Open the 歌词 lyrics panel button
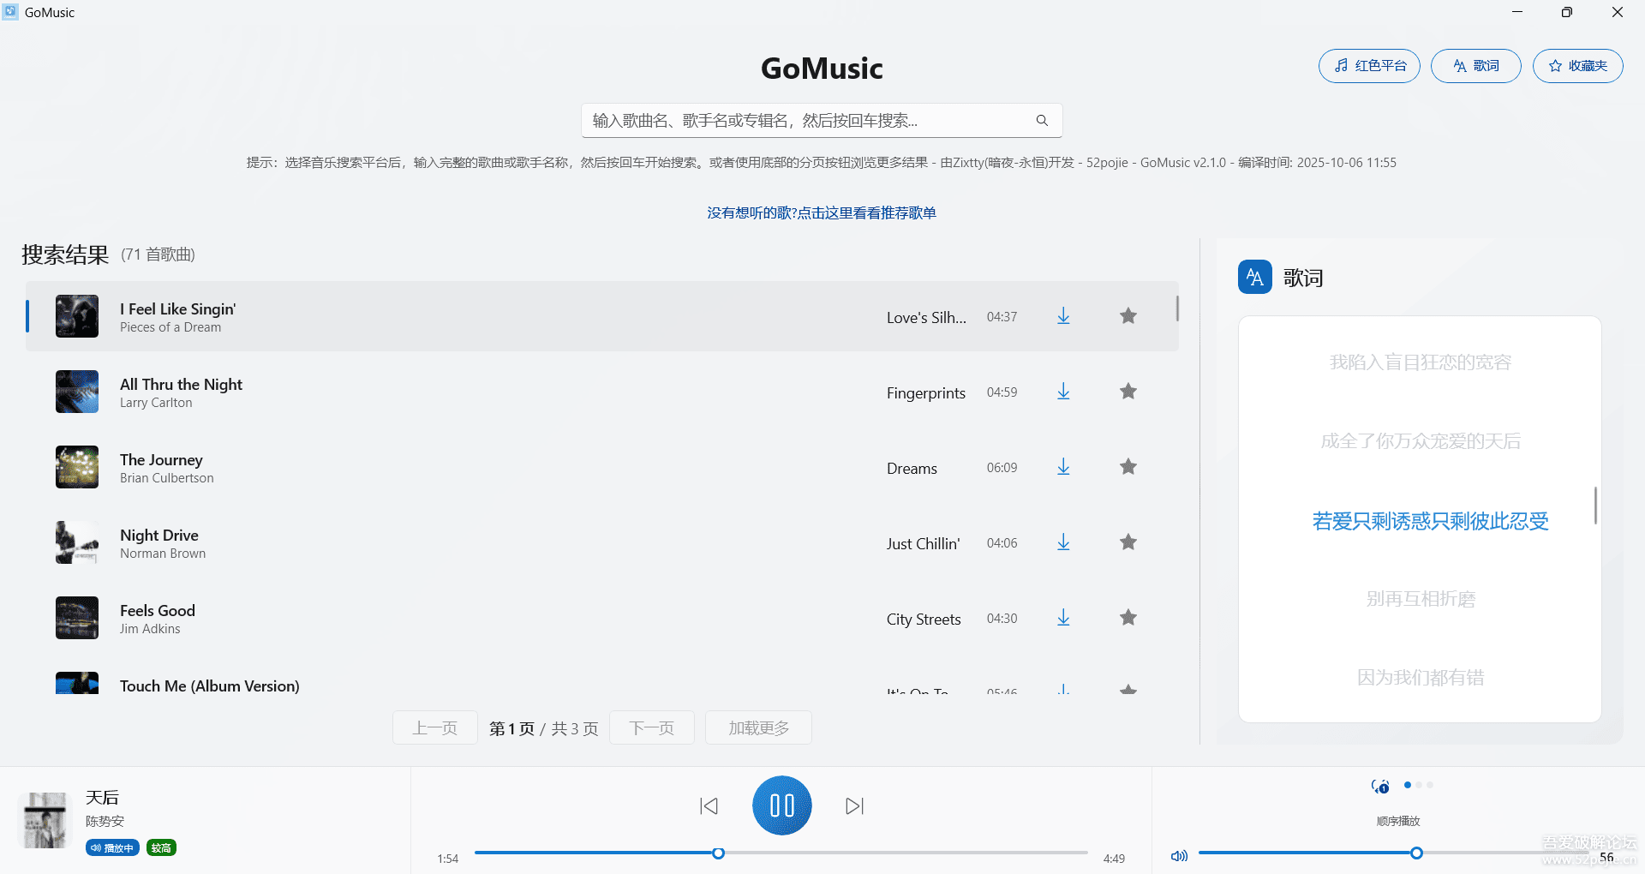Image resolution: width=1645 pixels, height=874 pixels. pos(1475,66)
